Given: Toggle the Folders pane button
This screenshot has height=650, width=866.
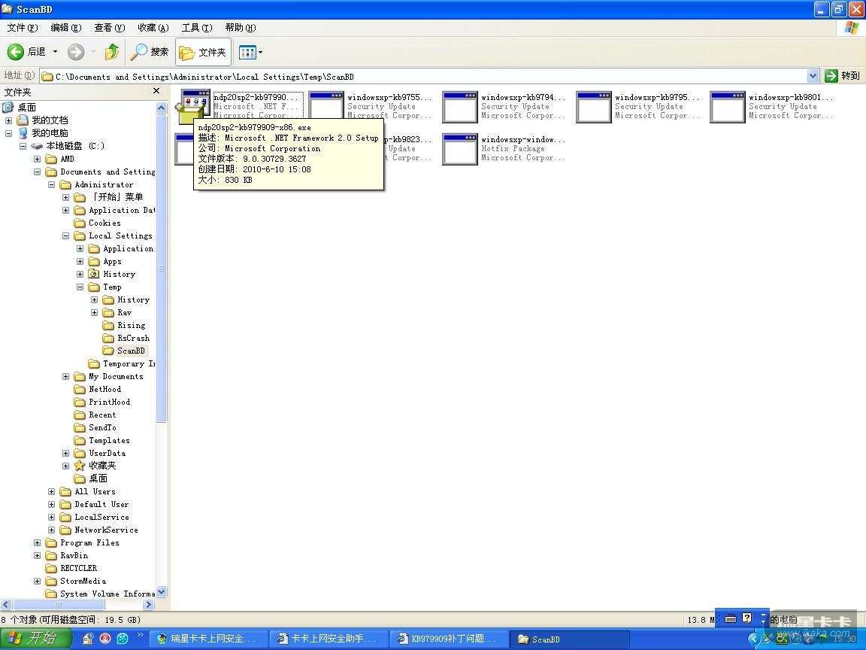Looking at the screenshot, I should click(203, 52).
